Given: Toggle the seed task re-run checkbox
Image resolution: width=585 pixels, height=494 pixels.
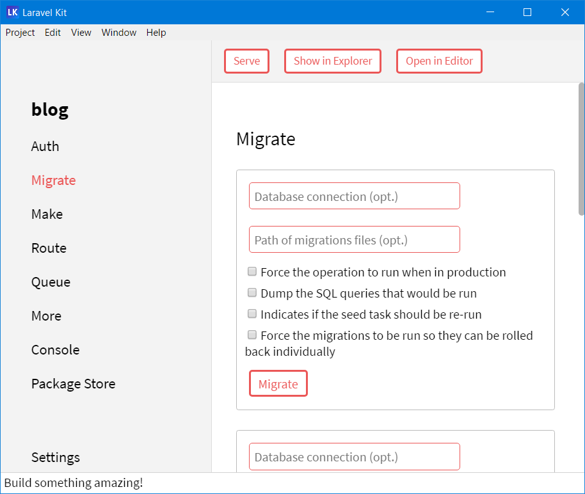Looking at the screenshot, I should [252, 314].
